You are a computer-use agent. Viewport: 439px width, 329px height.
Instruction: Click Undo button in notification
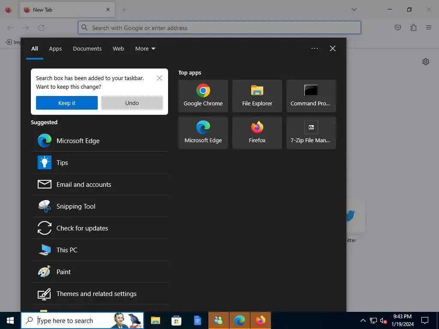click(132, 103)
